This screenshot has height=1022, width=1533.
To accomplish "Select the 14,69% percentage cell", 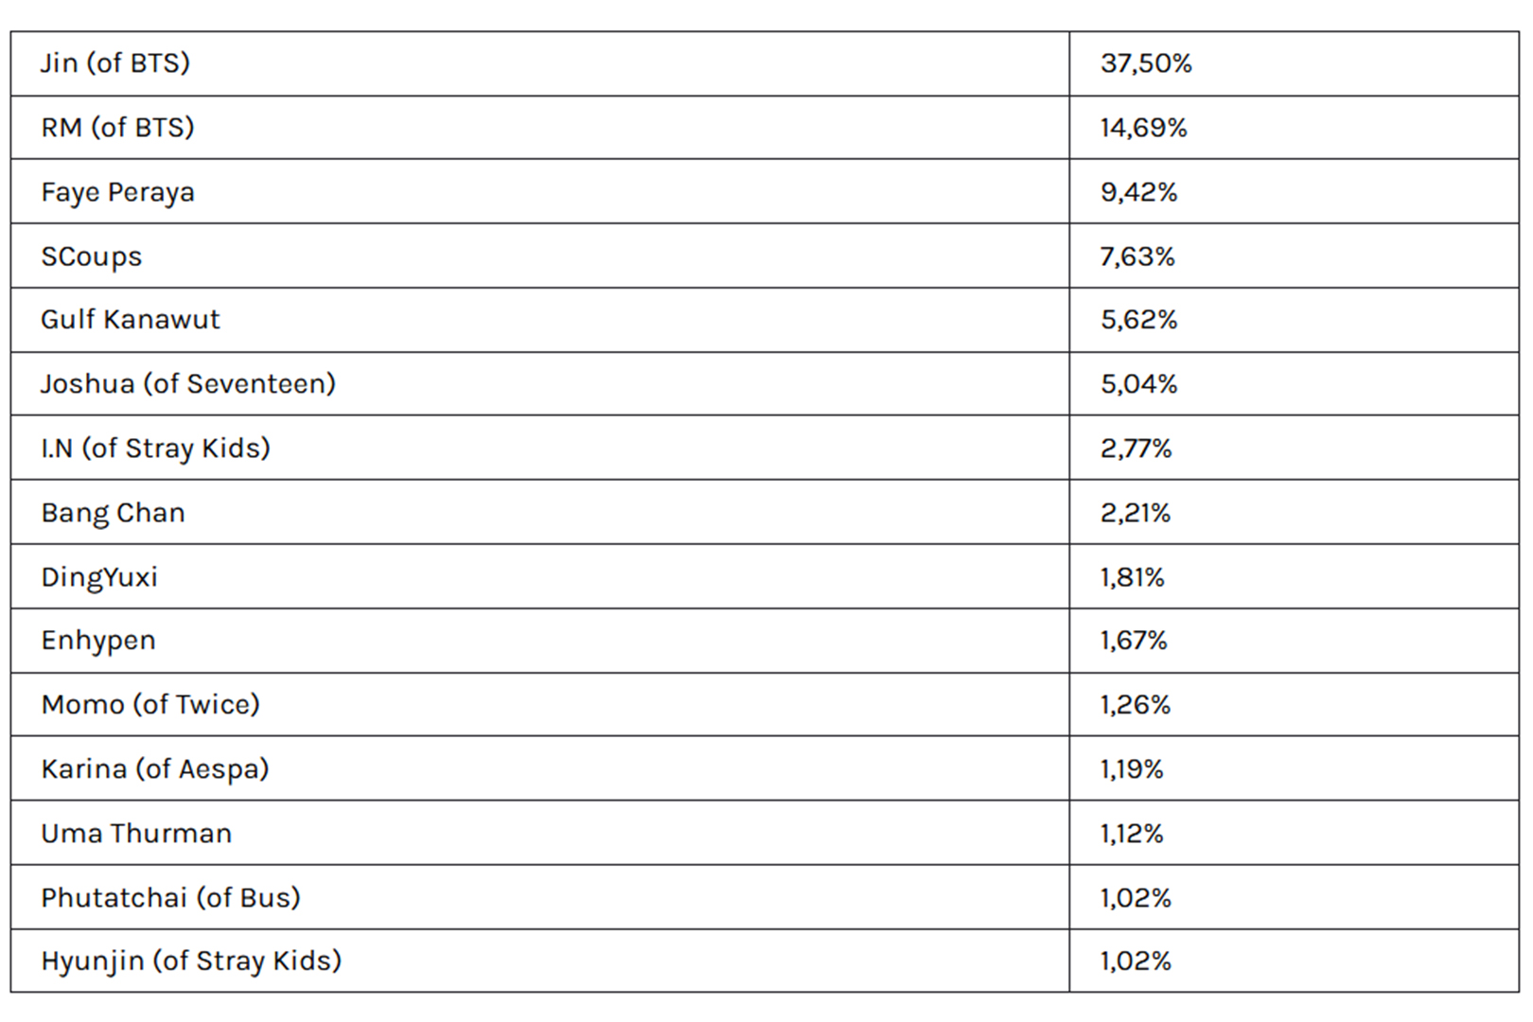I will (1143, 128).
